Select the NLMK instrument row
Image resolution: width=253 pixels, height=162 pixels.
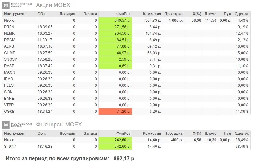tap(126, 33)
